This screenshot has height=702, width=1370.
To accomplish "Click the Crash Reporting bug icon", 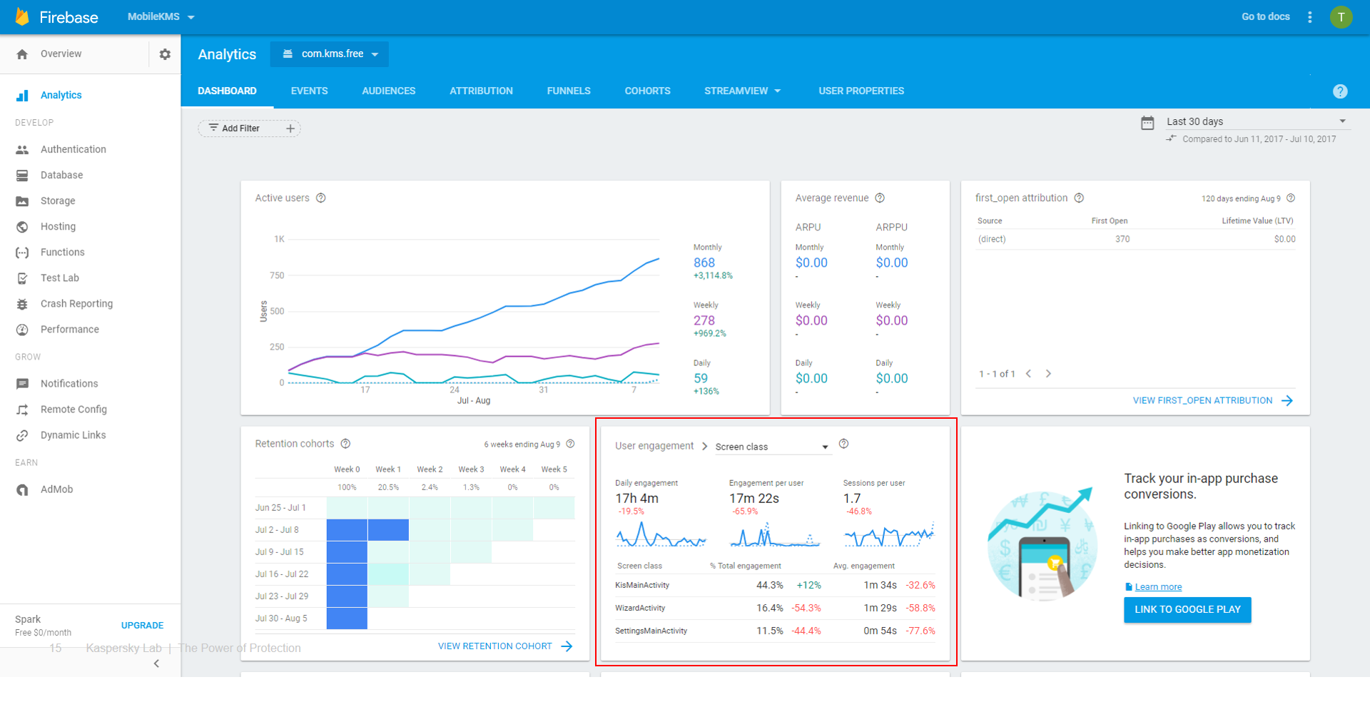I will pos(22,303).
